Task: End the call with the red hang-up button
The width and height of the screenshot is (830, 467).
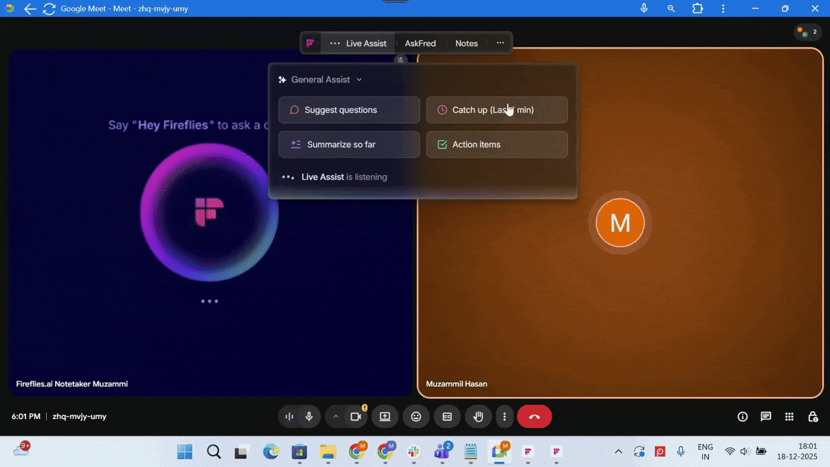Action: tap(534, 416)
